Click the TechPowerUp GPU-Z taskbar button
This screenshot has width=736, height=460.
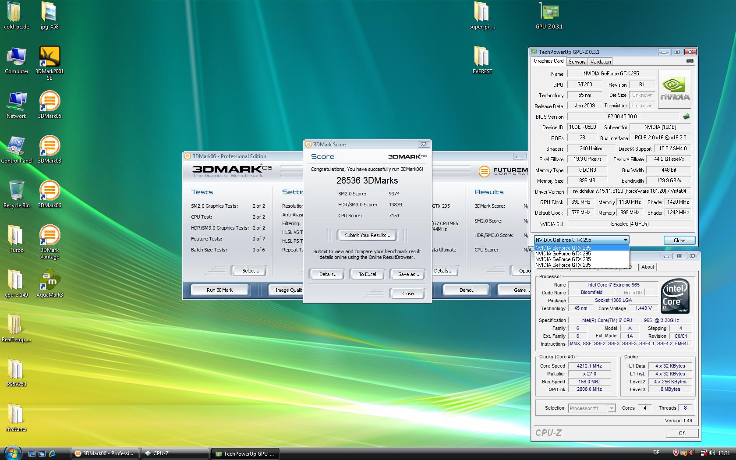(245, 453)
